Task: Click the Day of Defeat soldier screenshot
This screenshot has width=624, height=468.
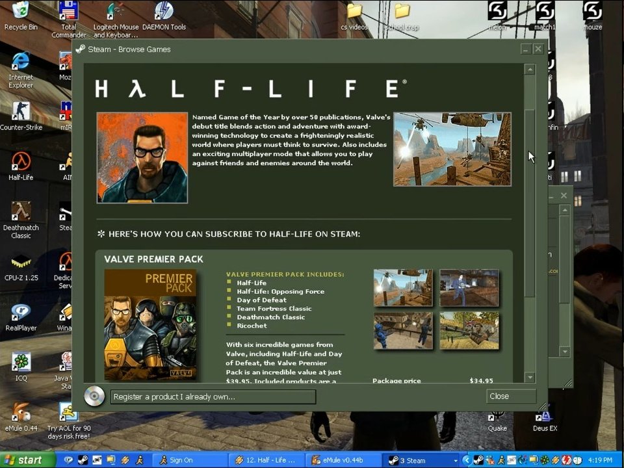Action: [469, 330]
